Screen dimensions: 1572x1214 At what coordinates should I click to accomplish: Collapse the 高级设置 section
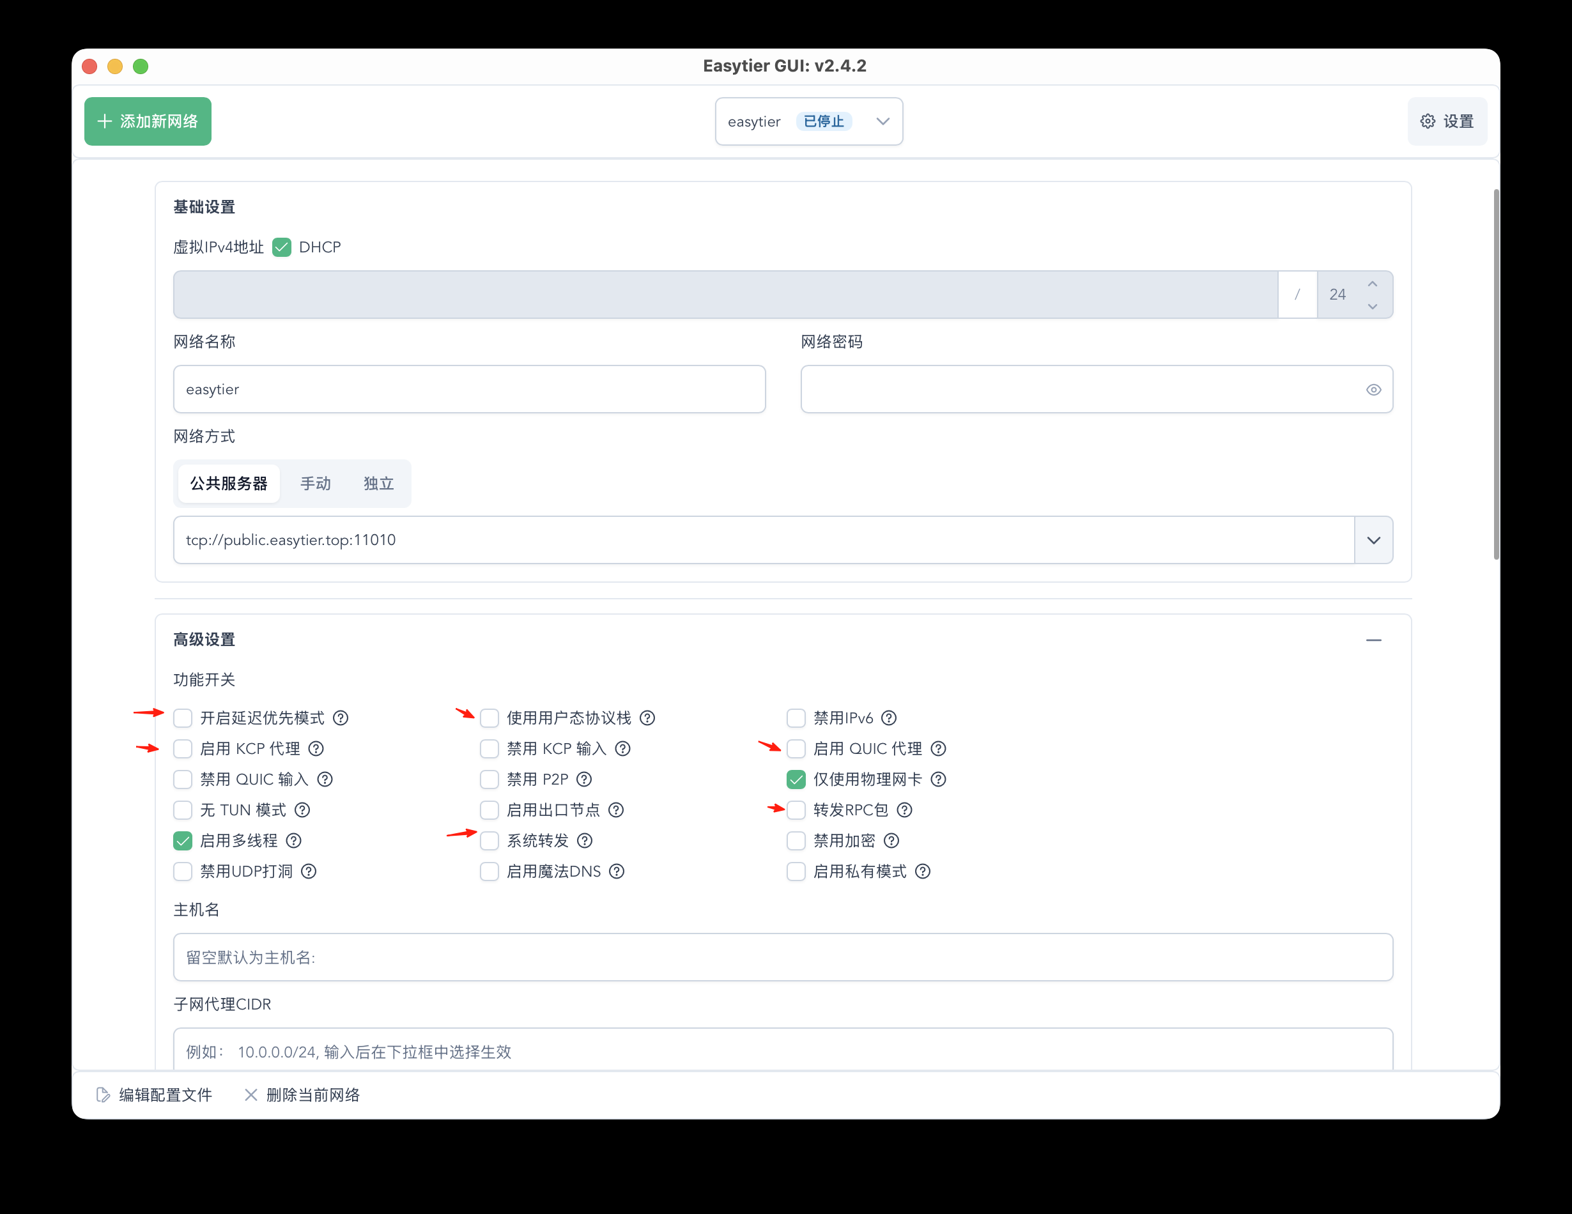1373,640
